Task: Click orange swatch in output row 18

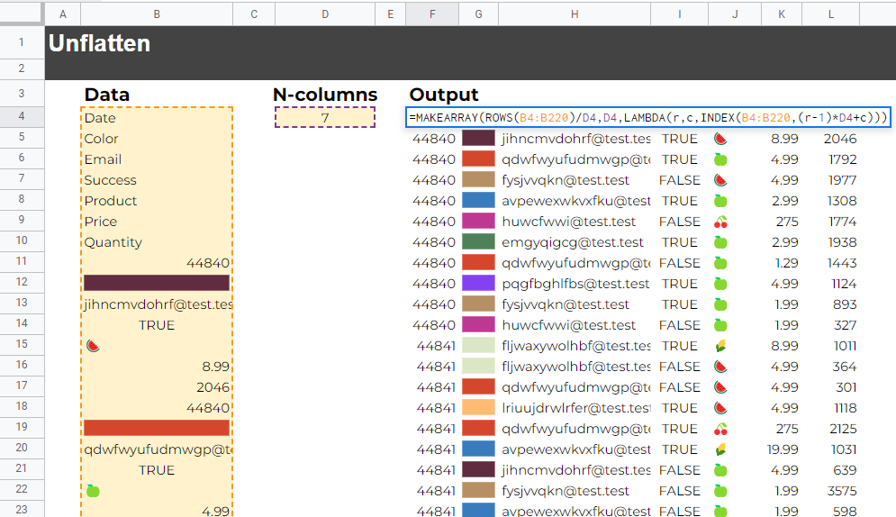Action: 478,408
